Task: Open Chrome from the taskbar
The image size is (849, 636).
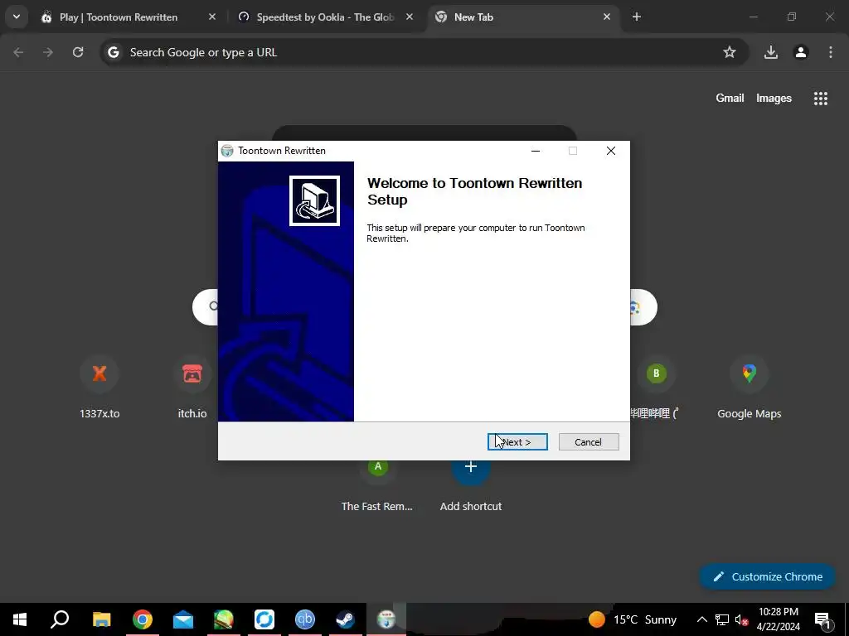Action: coord(143,619)
